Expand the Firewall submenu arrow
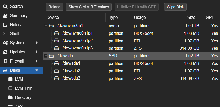This screenshot has width=220, height=107. [x=37, y=61]
